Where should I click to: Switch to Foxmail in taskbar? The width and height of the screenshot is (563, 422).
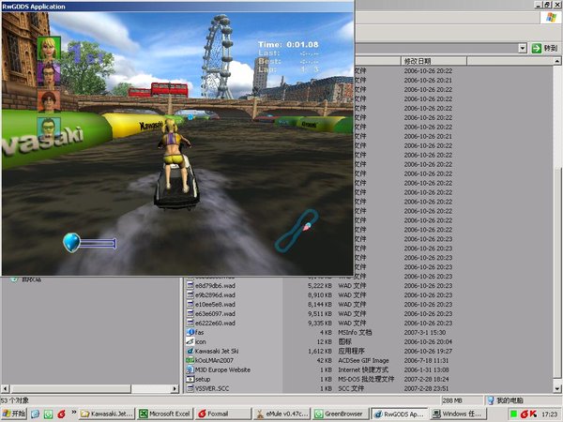point(225,413)
